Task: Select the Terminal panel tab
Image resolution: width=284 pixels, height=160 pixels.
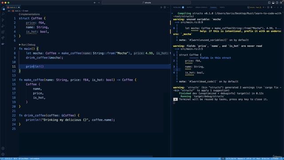Action: [213, 8]
